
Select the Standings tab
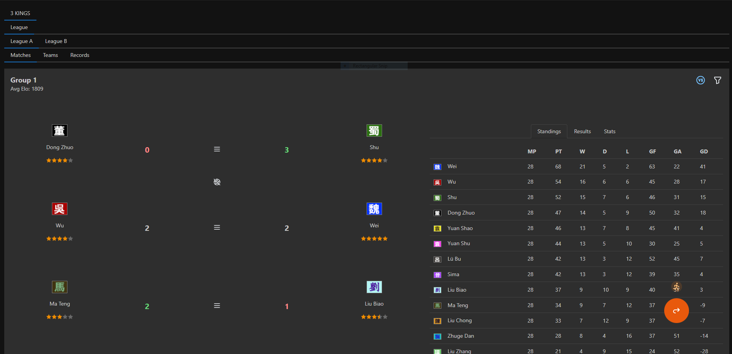pos(549,131)
